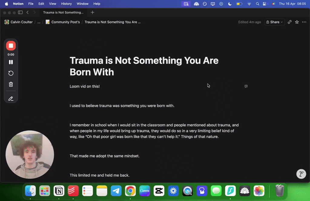
Task: Delete the recording via trash icon
Action: tap(11, 84)
